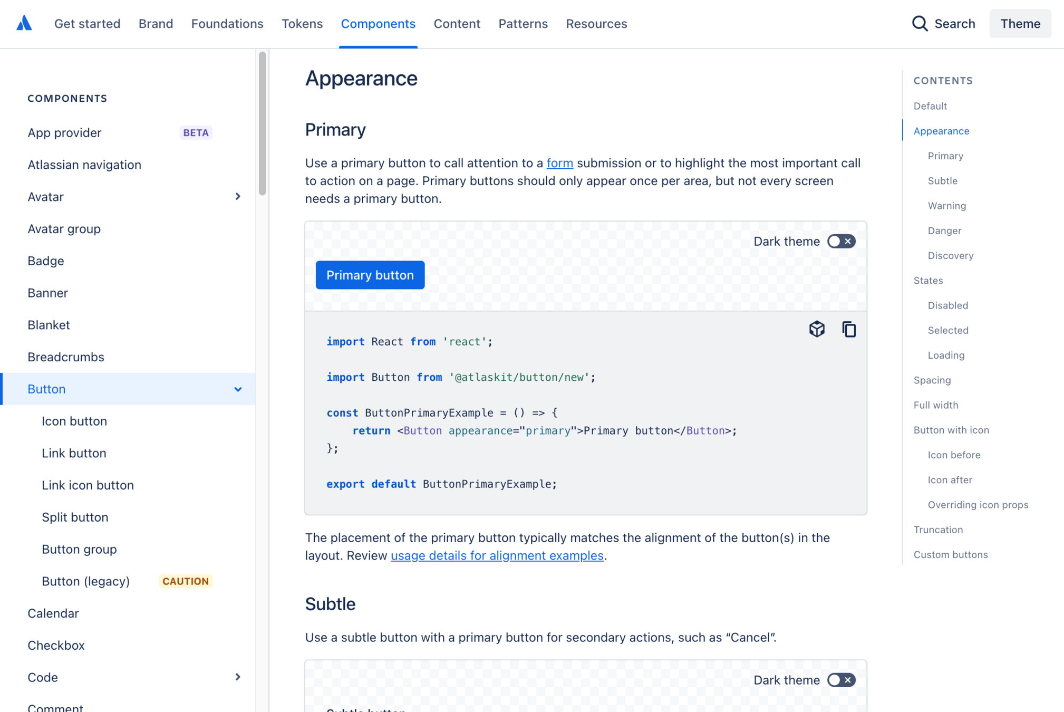Collapse the Button sidebar section

pos(238,389)
